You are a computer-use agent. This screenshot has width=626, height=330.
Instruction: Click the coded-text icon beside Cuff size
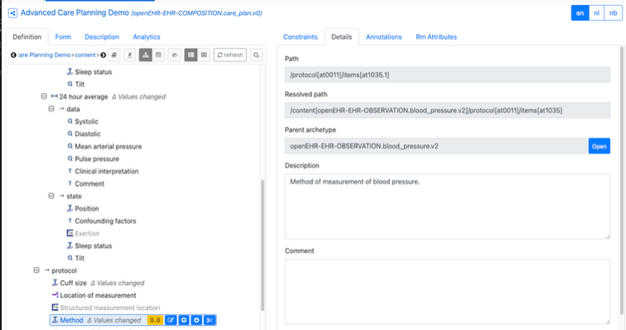[x=55, y=283]
